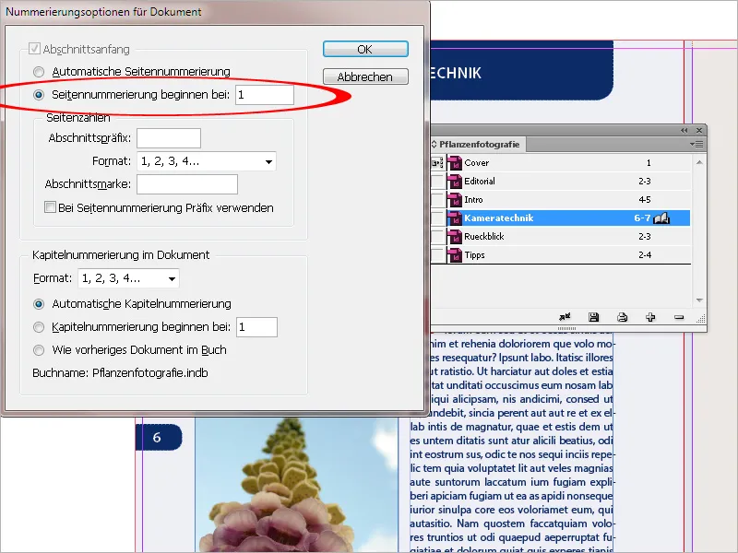Click the Abschnittsanfang checkbox
The height and width of the screenshot is (553, 738).
coord(34,49)
